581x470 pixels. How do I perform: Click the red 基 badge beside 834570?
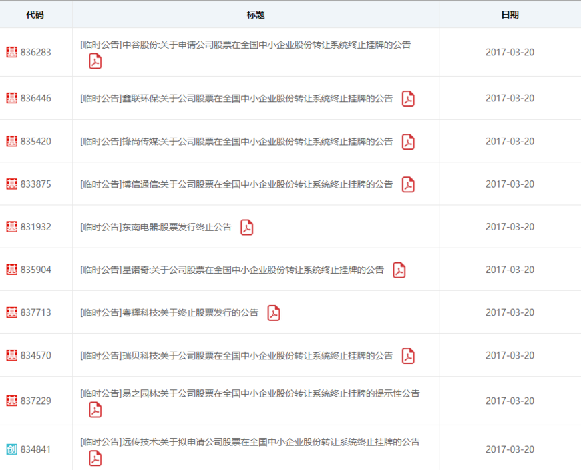pos(12,355)
